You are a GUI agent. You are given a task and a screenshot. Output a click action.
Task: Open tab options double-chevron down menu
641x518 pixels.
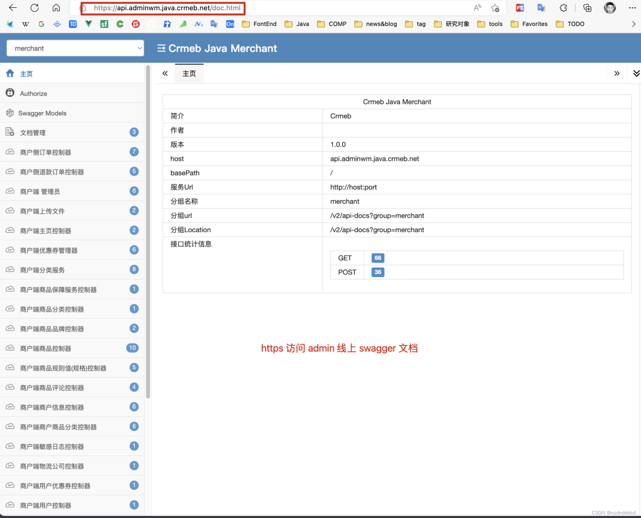point(636,73)
